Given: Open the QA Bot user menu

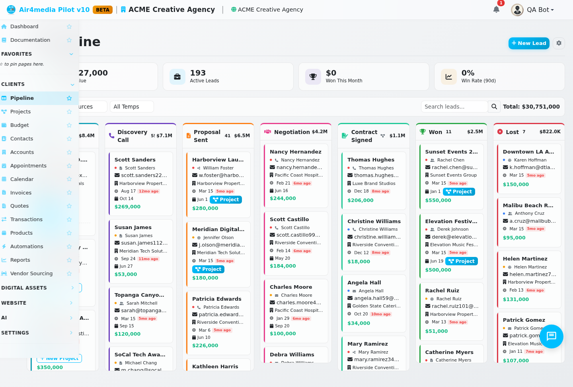Looking at the screenshot, I should click(x=533, y=10).
